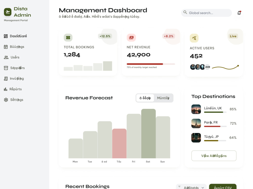Click the Top Destinations heading

coord(213,97)
